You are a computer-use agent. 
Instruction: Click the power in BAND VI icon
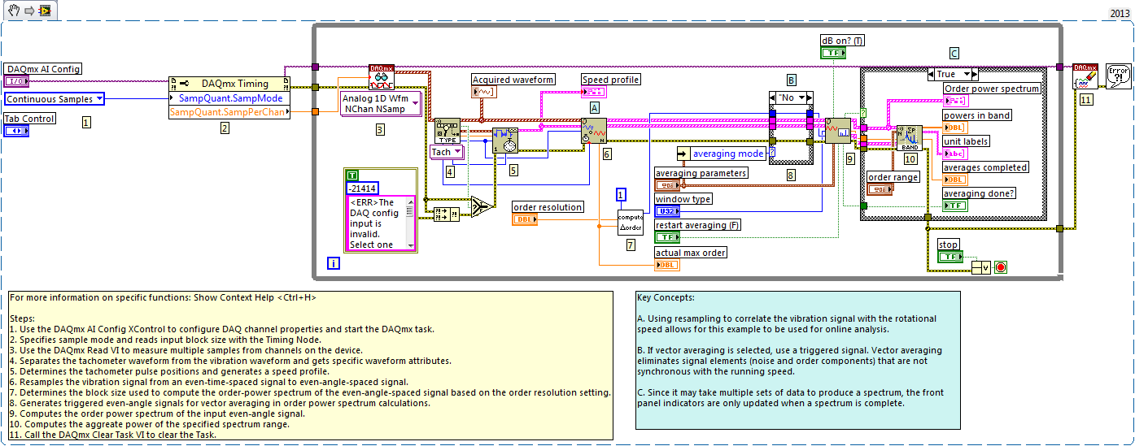pyautogui.click(x=909, y=138)
